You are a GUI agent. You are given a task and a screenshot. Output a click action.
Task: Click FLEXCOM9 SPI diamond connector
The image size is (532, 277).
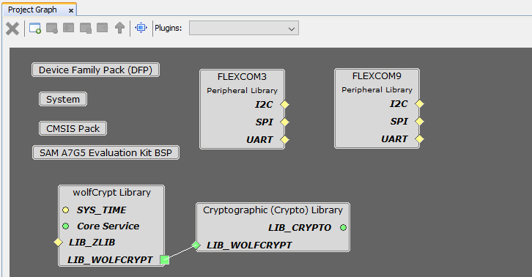(x=419, y=121)
